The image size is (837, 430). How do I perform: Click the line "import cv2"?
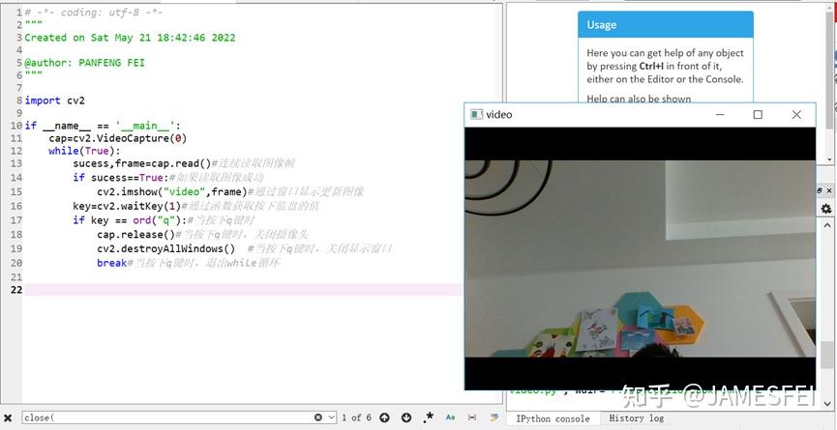[54, 100]
